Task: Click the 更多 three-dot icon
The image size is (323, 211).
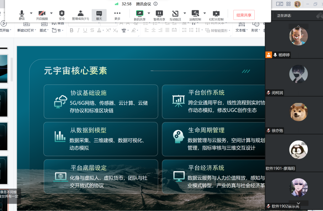Action: (117, 14)
